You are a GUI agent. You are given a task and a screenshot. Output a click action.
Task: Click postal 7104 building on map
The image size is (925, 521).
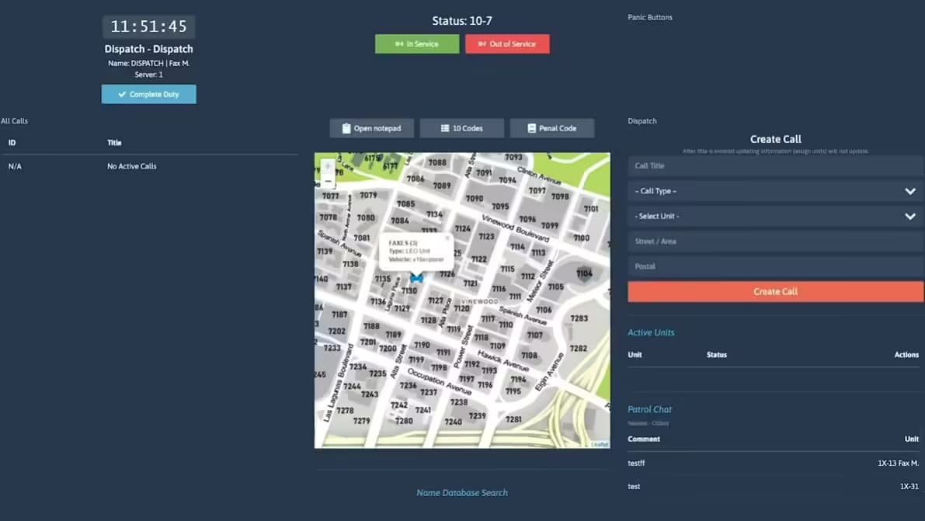click(584, 273)
